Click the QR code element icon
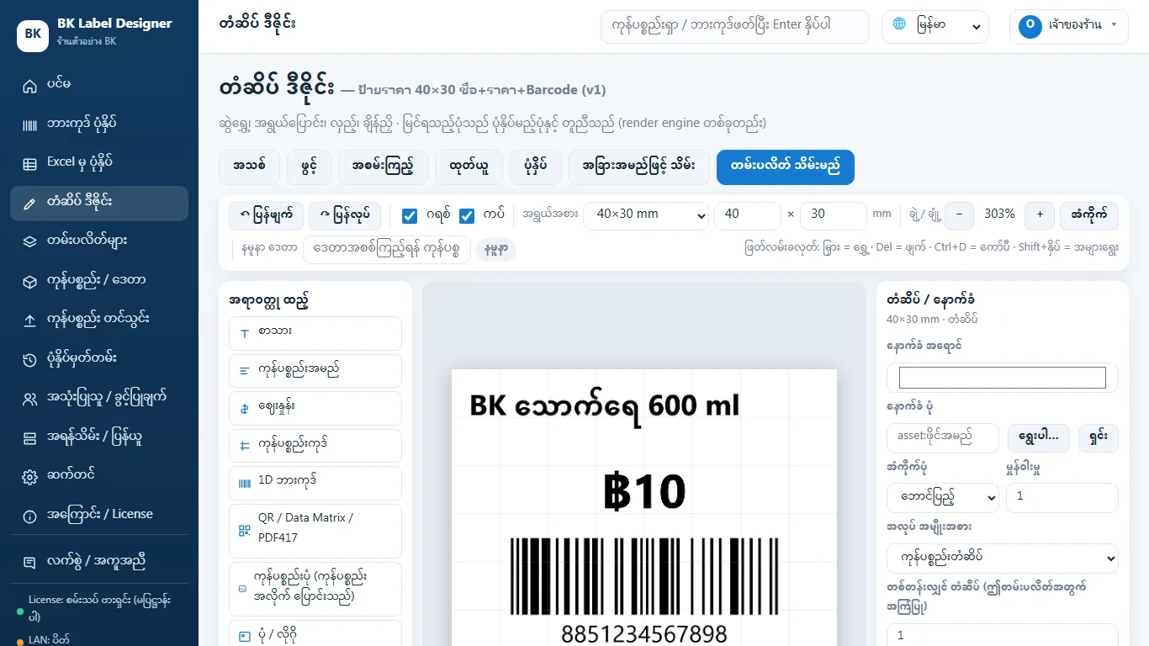Image resolution: width=1149 pixels, height=646 pixels. (x=245, y=531)
